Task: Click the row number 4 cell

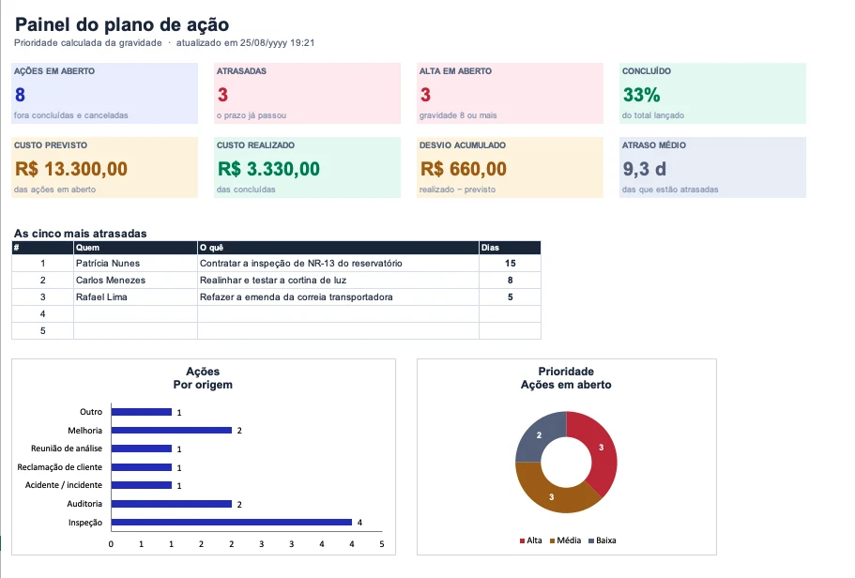Action: 42,314
